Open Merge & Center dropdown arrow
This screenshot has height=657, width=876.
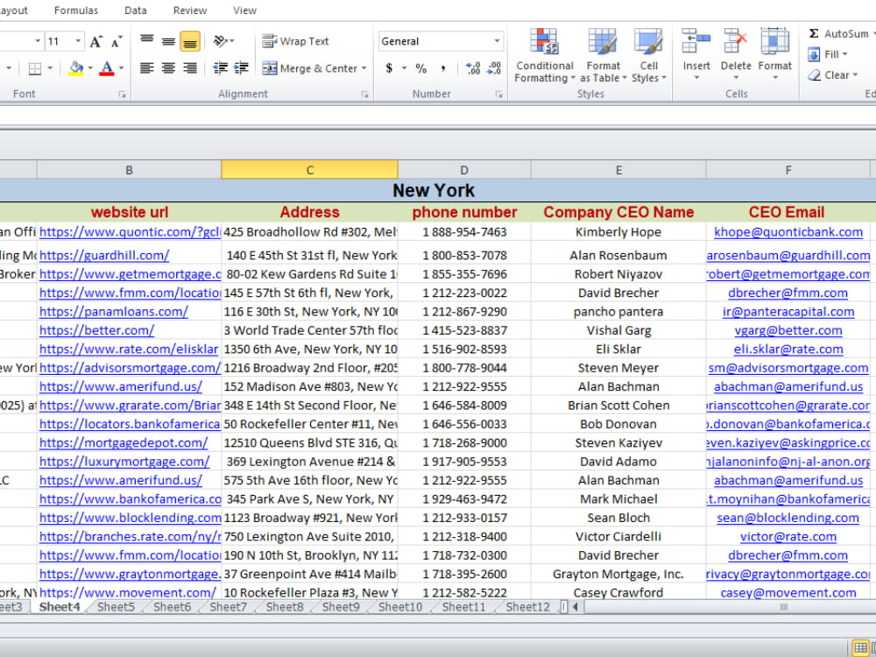click(364, 68)
